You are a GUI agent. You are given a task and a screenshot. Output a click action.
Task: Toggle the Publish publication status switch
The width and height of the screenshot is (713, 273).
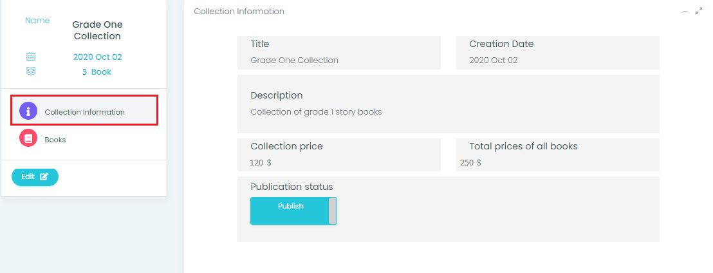pyautogui.click(x=293, y=211)
